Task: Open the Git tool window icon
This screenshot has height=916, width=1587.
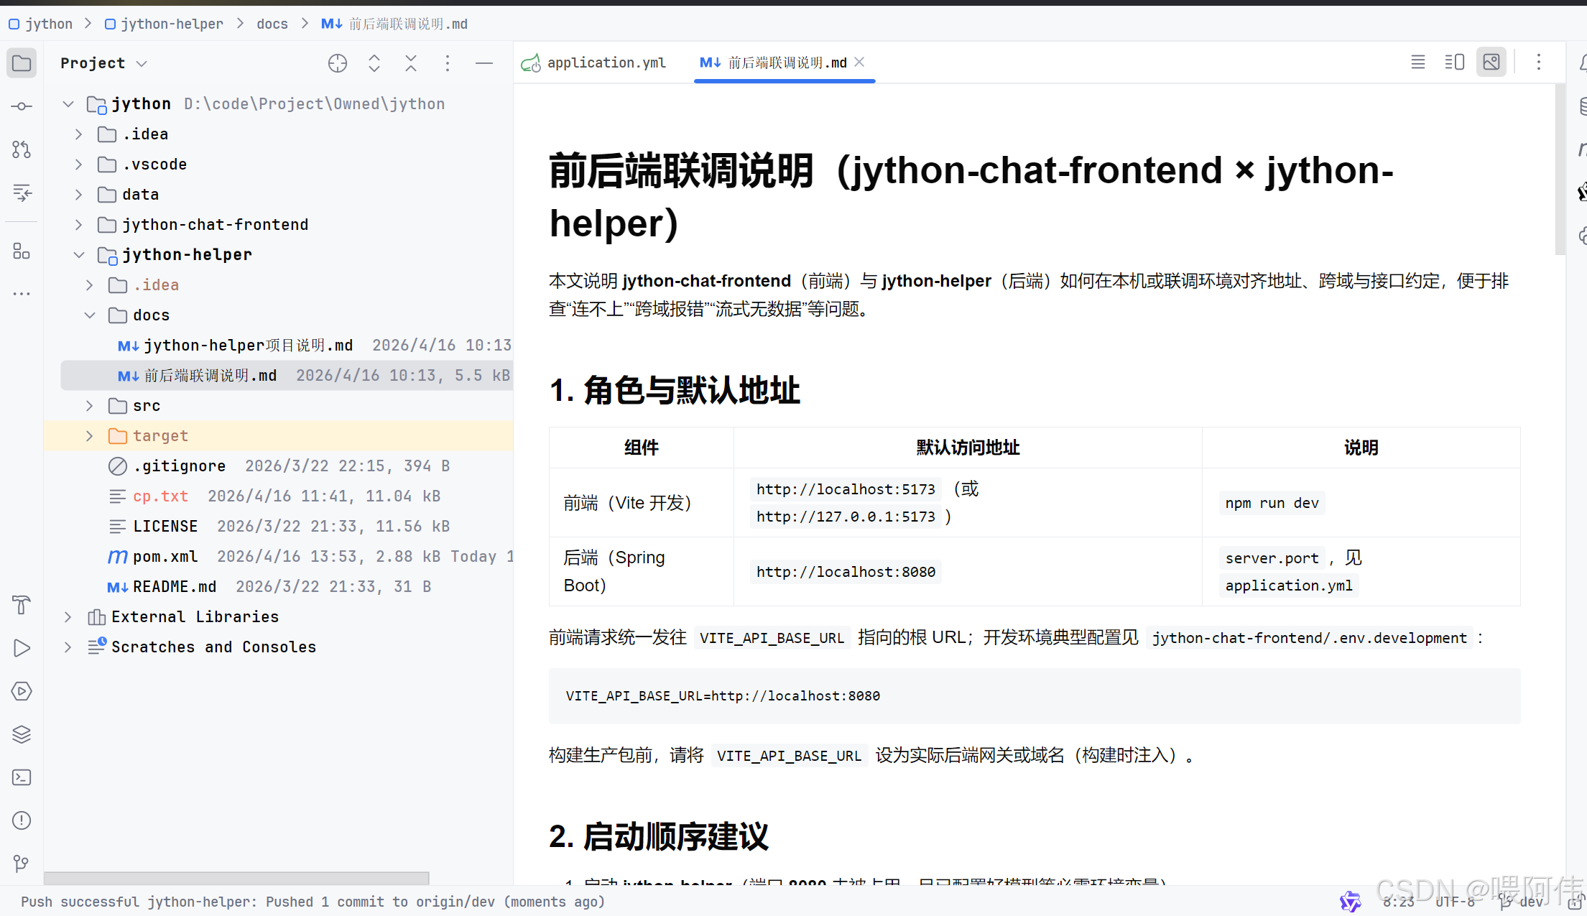Action: point(22,864)
